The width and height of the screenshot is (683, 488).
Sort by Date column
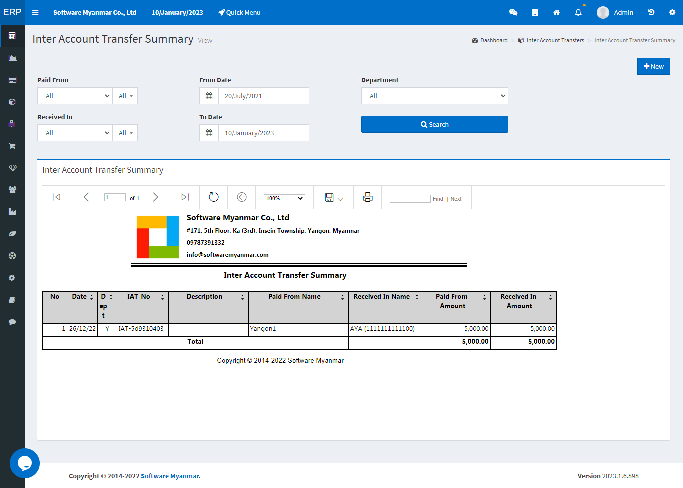click(91, 297)
